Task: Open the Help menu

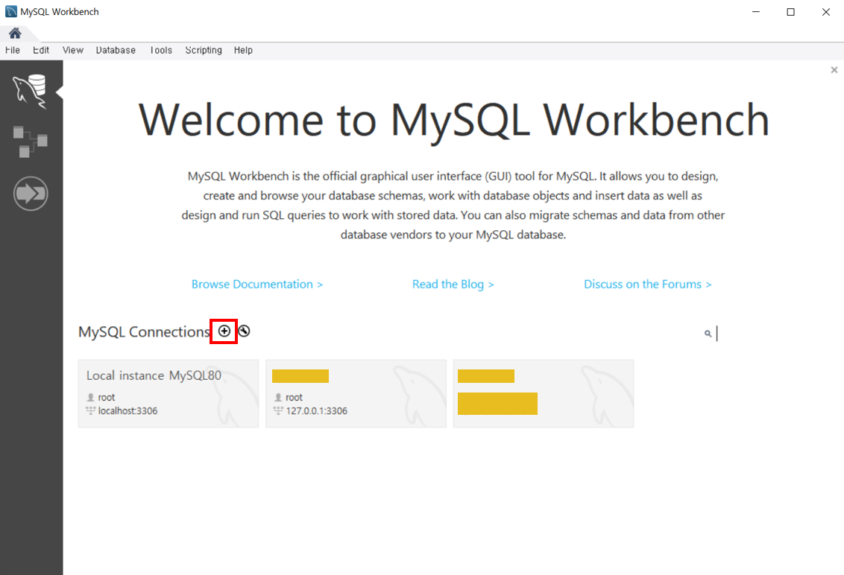Action: click(x=243, y=50)
